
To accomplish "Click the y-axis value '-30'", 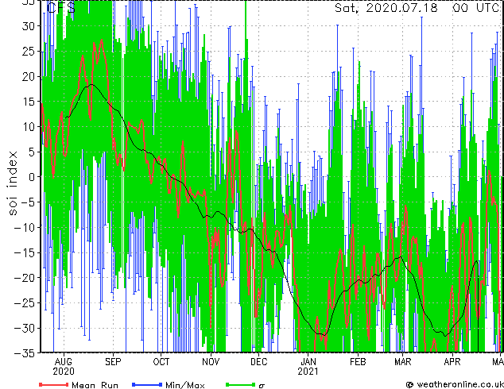I will [25, 328].
